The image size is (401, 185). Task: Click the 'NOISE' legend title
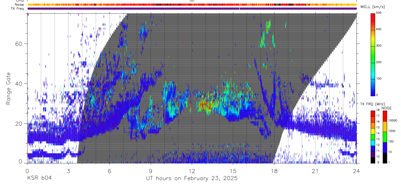pyautogui.click(x=386, y=108)
